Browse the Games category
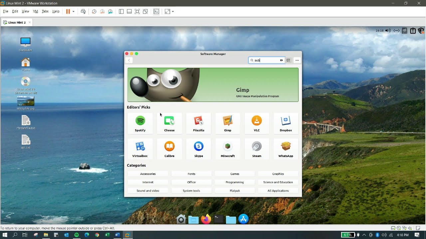426x239 pixels. [235, 174]
